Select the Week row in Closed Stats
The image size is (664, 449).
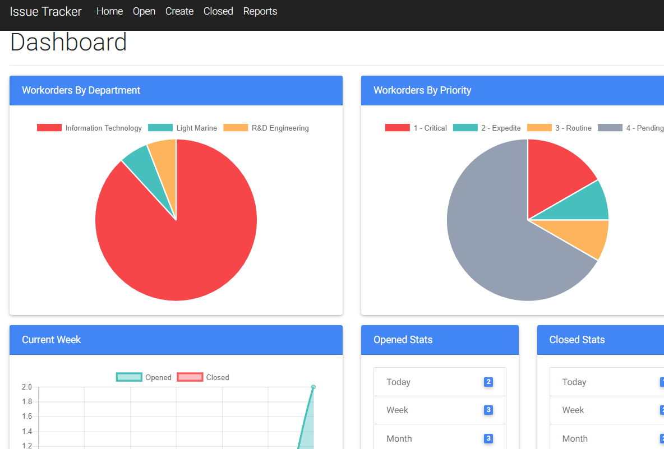click(x=607, y=410)
